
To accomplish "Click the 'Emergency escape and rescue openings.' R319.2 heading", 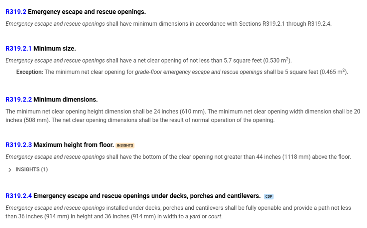I will (87, 12).
